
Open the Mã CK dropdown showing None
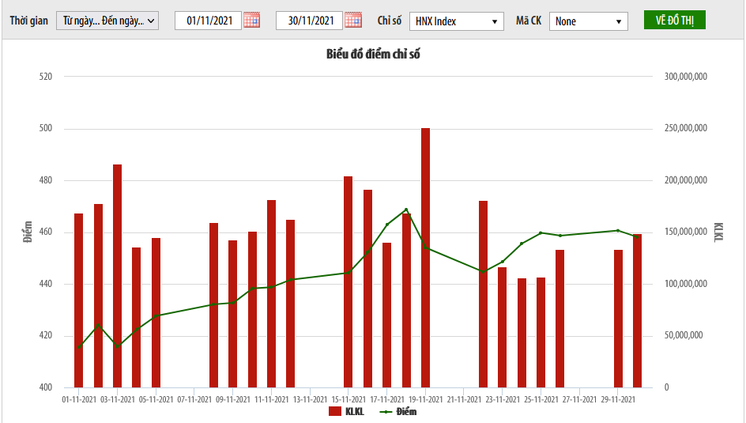point(588,21)
